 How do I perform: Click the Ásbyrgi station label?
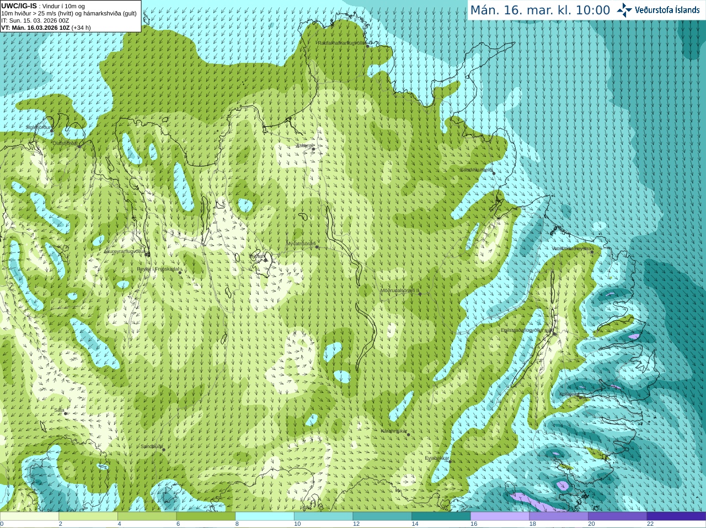pyautogui.click(x=303, y=146)
